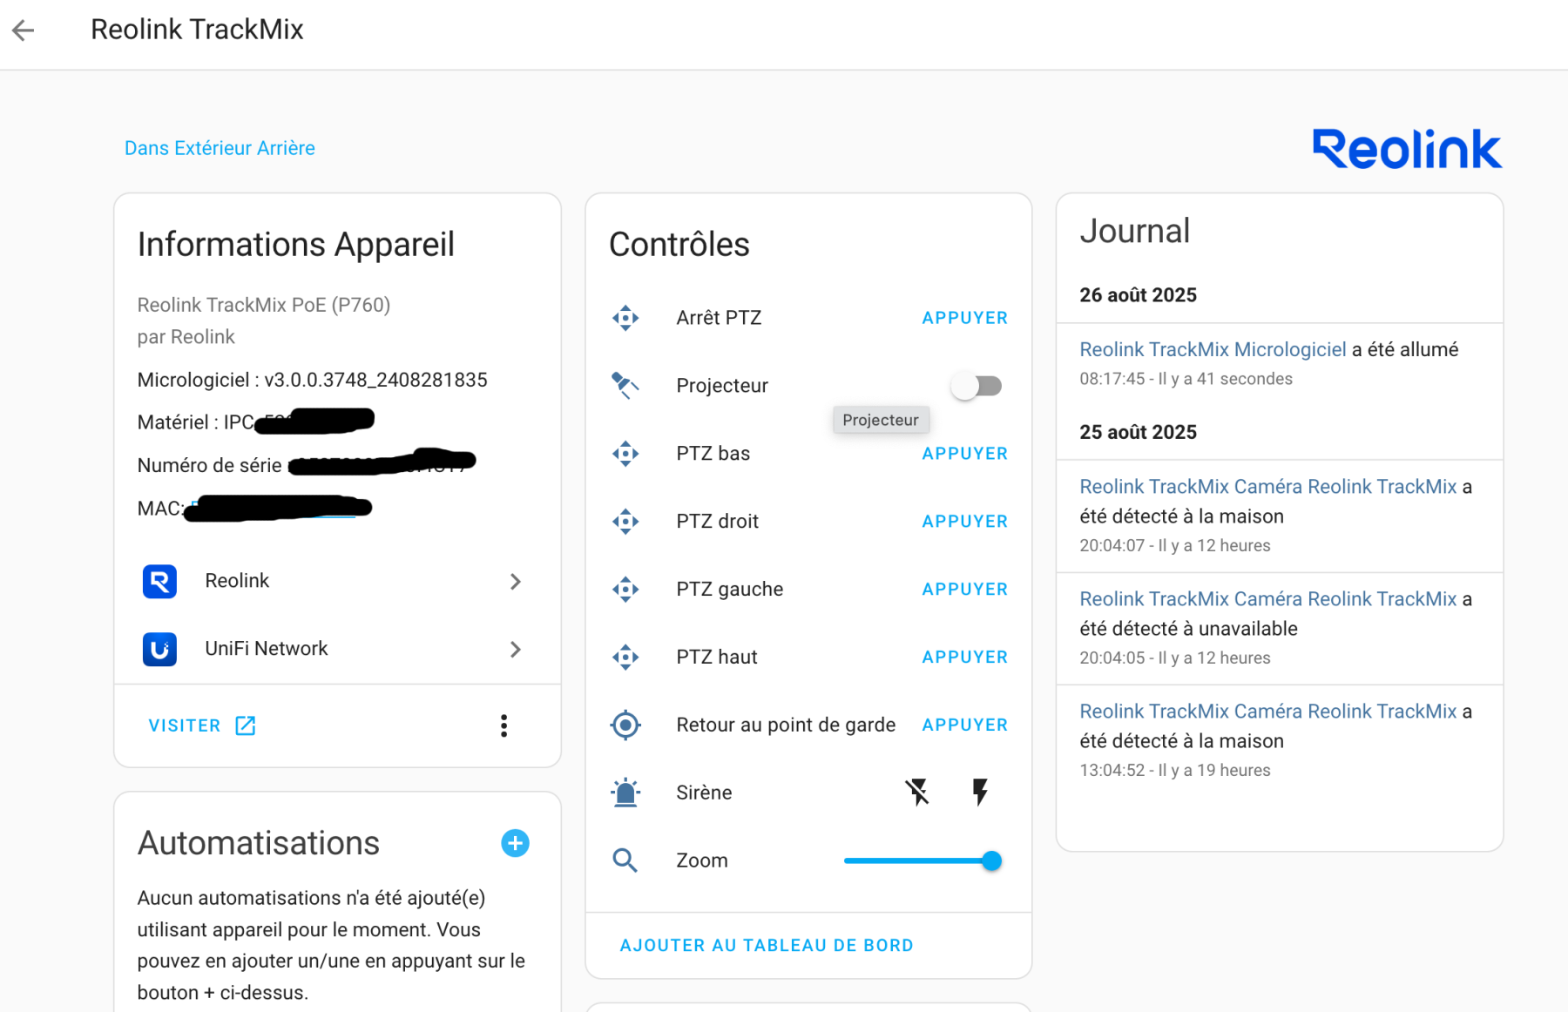
Task: Click the Sirène label text
Action: [x=704, y=793]
